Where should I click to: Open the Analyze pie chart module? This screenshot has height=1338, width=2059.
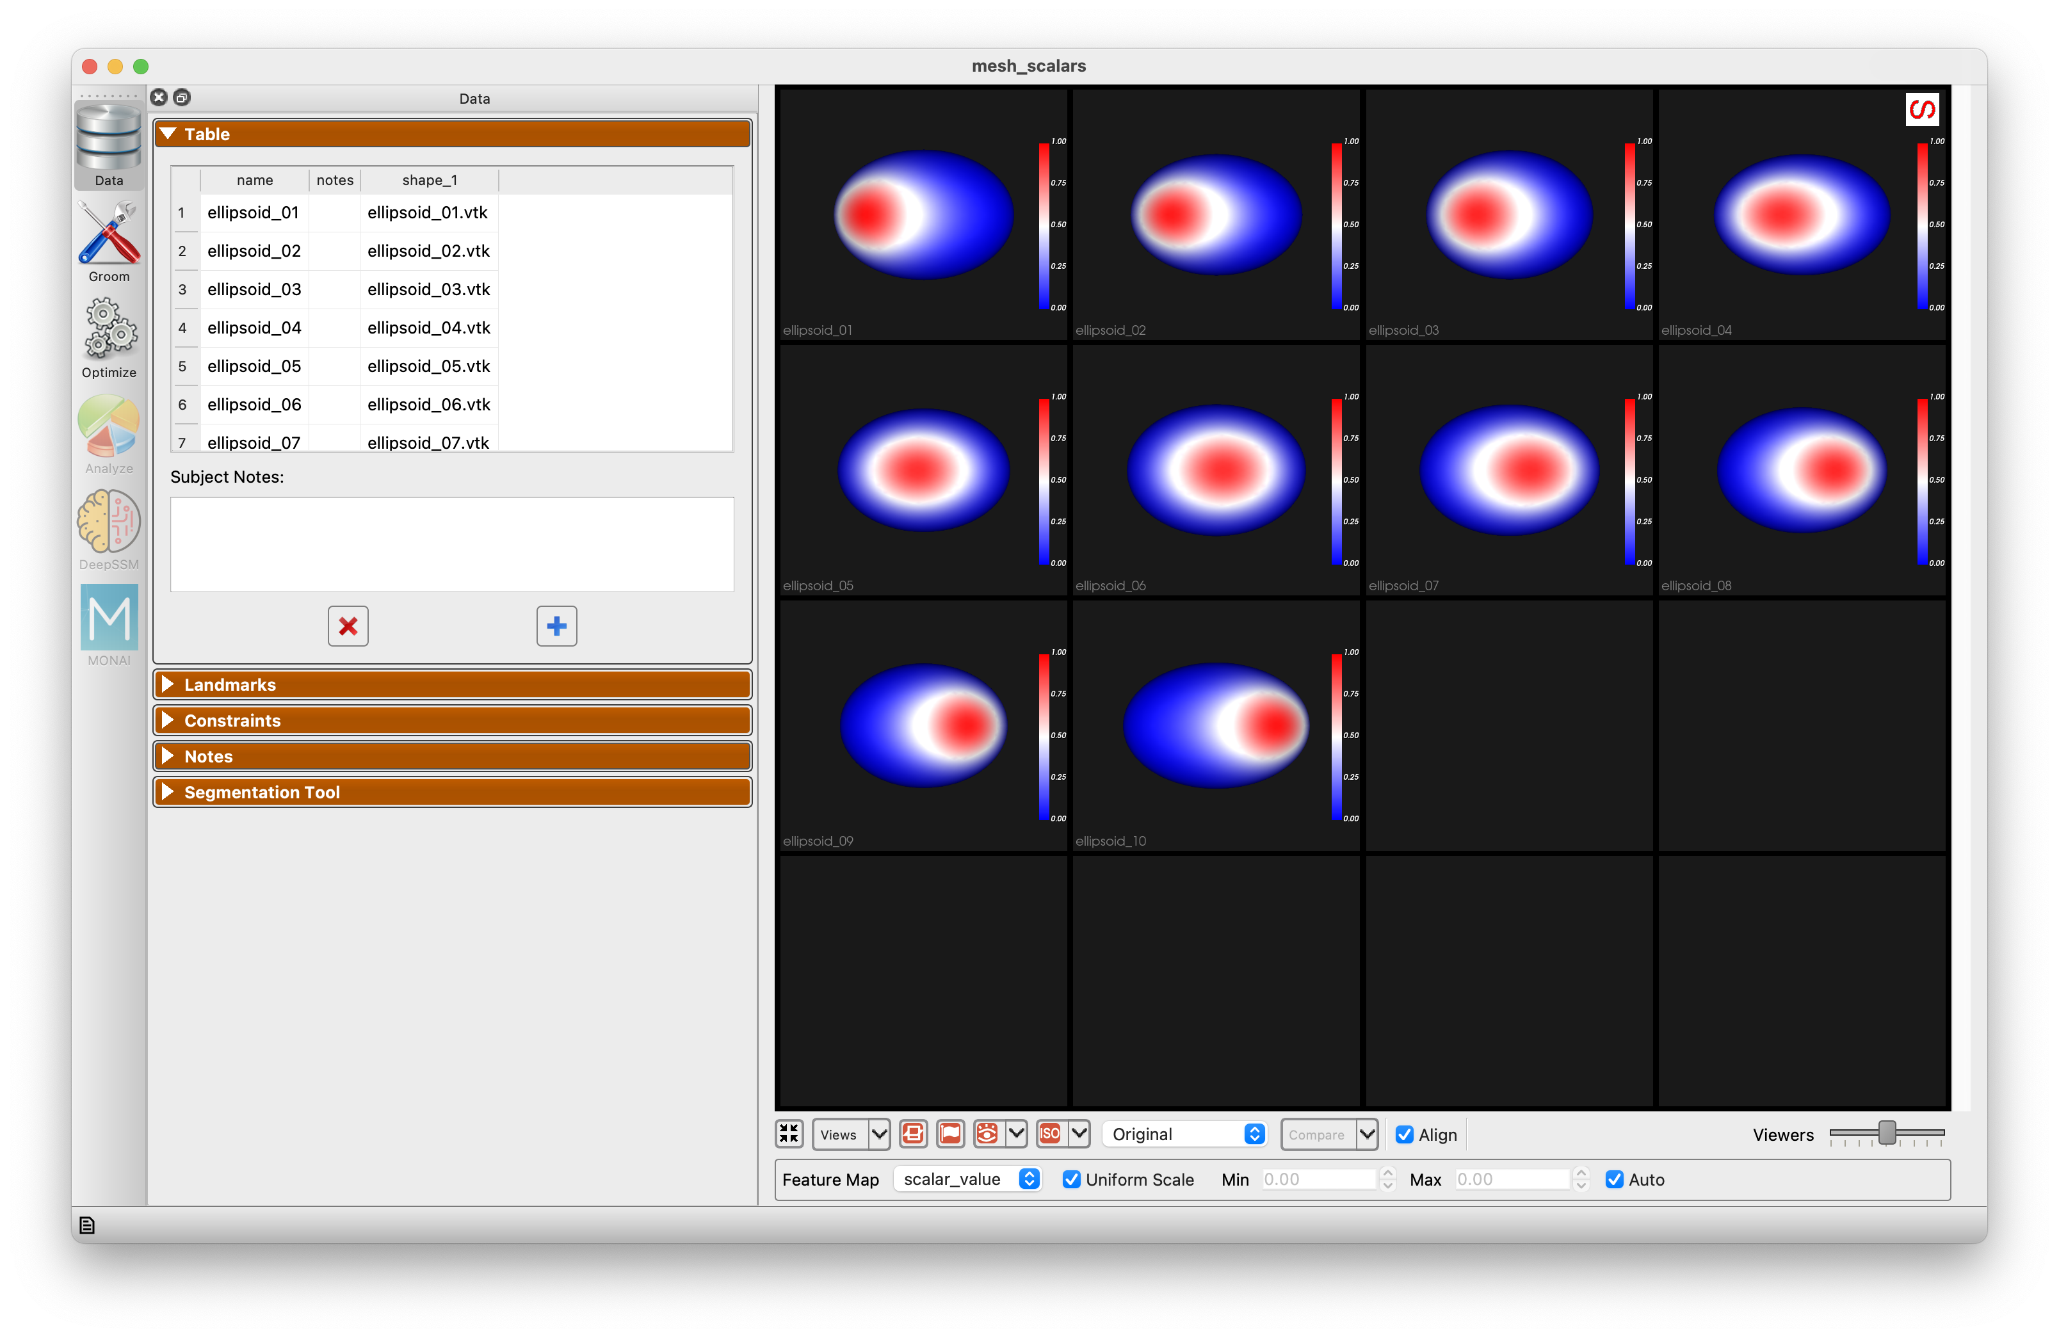(109, 433)
